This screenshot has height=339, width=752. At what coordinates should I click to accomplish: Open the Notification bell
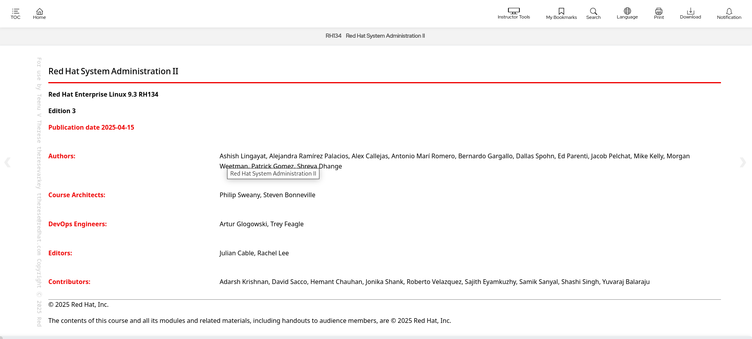pos(729,14)
